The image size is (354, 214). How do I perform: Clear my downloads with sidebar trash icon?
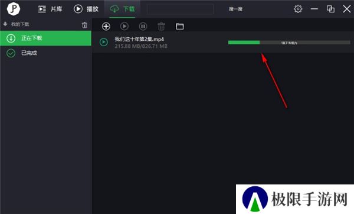click(84, 25)
